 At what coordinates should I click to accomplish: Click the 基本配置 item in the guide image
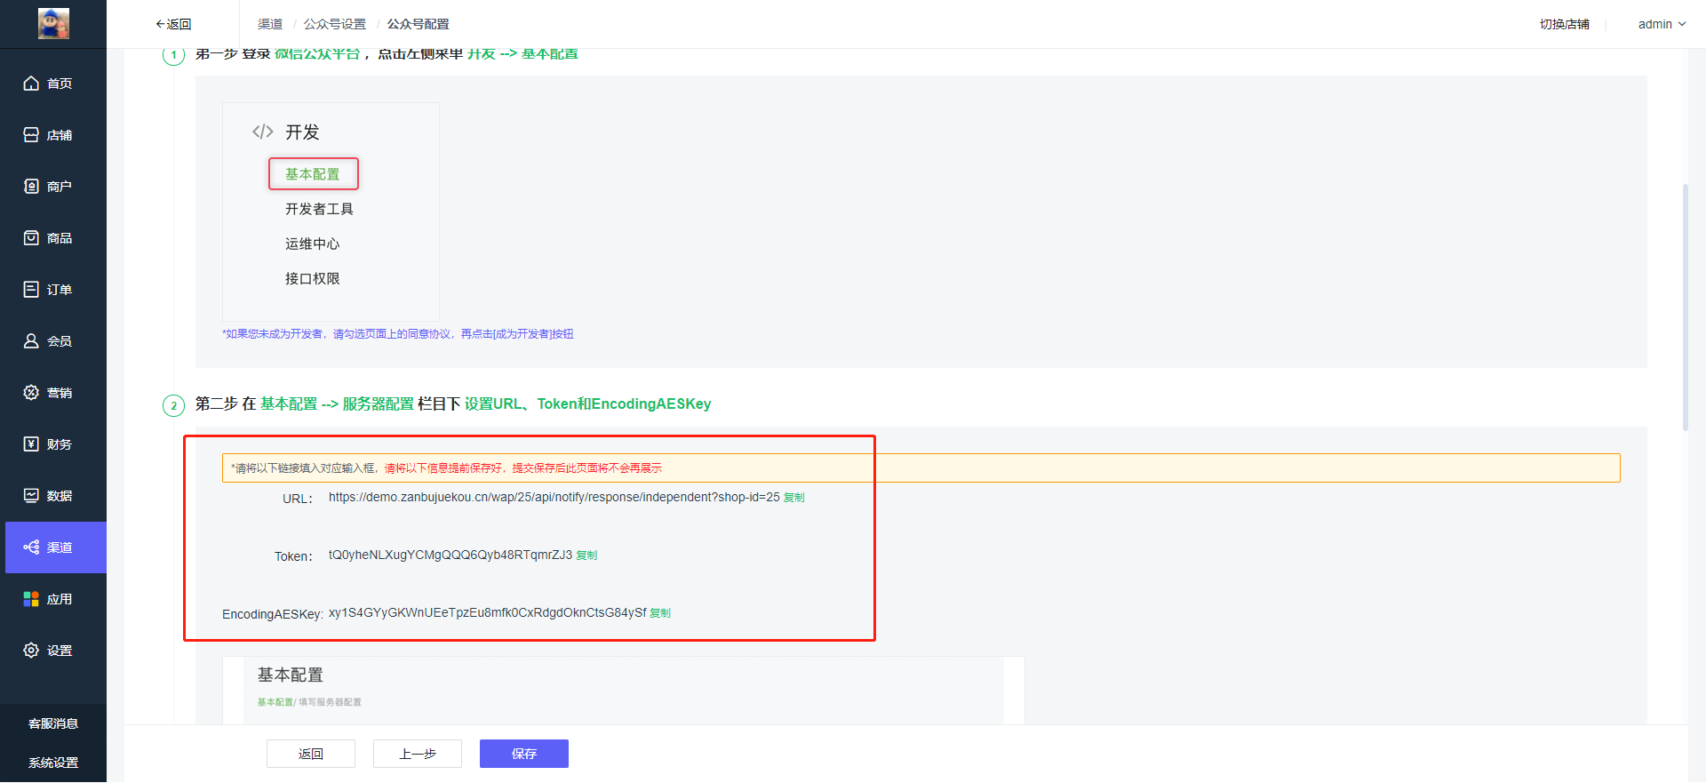pyautogui.click(x=313, y=174)
